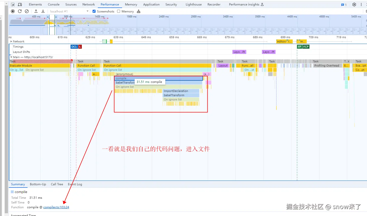
Task: Click the Timings track label
Action: (x=18, y=47)
